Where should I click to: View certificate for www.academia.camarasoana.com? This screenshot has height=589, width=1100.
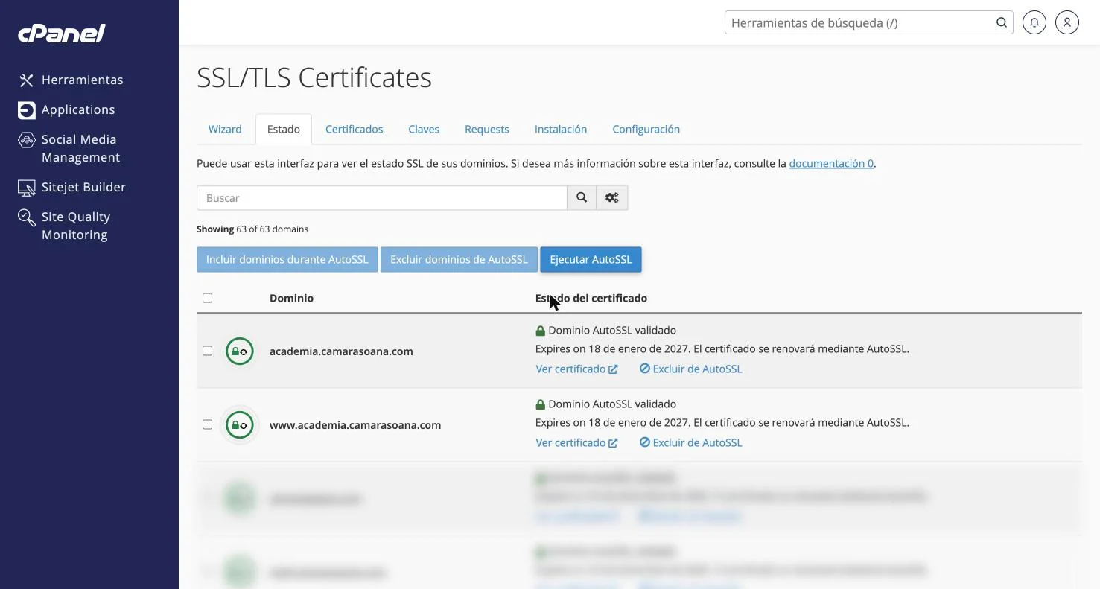pos(576,442)
